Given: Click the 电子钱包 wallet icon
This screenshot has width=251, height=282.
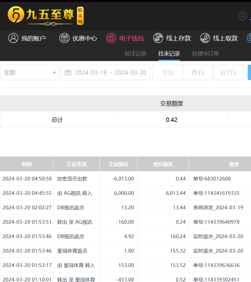Looking at the screenshot, I should pos(111,38).
